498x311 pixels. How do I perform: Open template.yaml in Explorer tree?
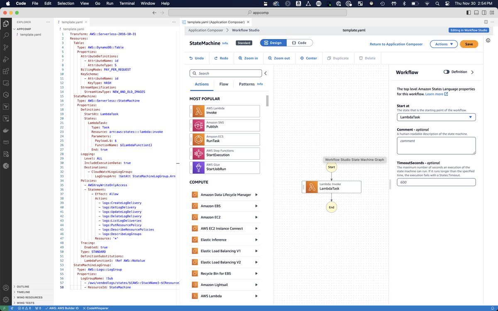tap(30, 34)
